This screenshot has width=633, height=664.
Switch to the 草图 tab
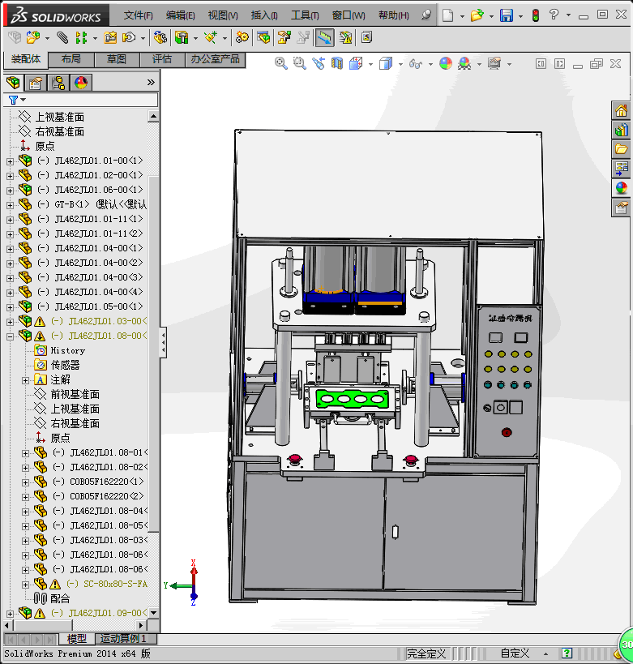tap(117, 59)
